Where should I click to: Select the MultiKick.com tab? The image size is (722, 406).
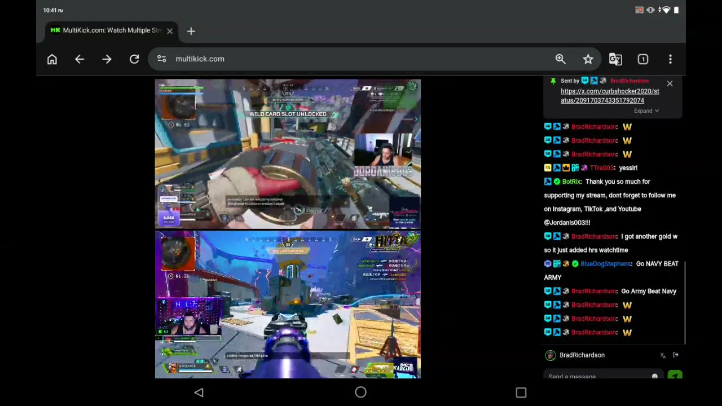coord(112,31)
